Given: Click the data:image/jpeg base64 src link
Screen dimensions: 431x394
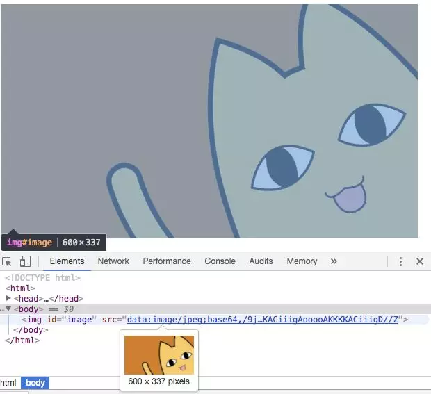Looking at the screenshot, I should click(x=262, y=320).
